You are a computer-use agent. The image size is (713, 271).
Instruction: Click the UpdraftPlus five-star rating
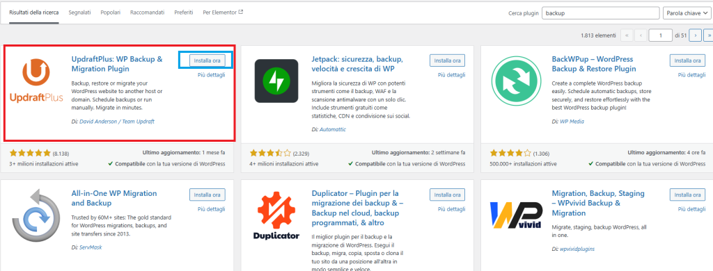[x=30, y=153]
